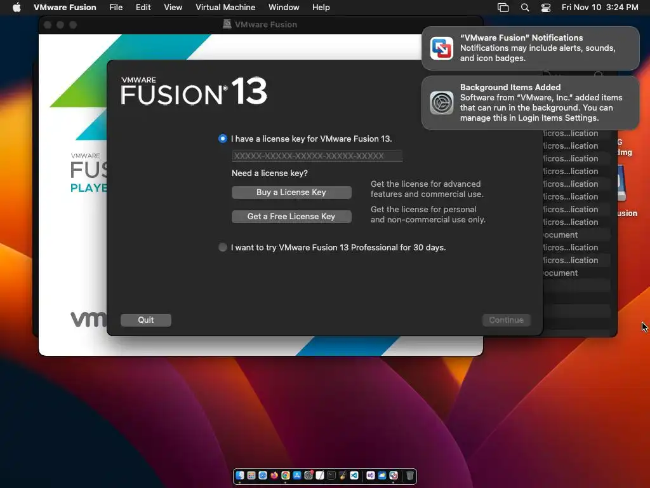Launch Google Chrome from the dock
650x488 pixels.
point(286,475)
